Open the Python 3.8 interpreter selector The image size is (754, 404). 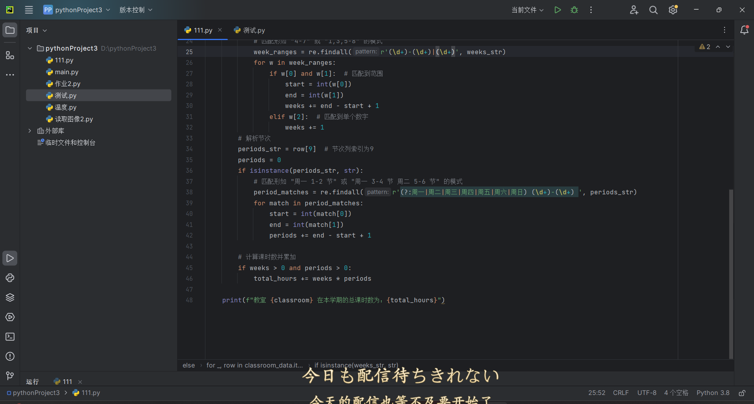click(x=713, y=393)
